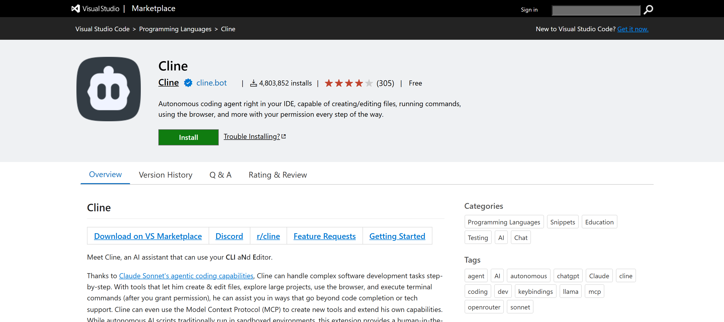Click the Visual Studio logo icon

click(x=76, y=9)
